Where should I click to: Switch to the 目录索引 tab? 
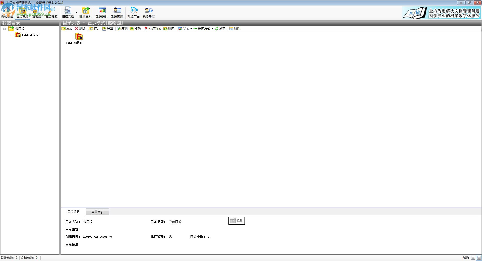tap(97, 212)
